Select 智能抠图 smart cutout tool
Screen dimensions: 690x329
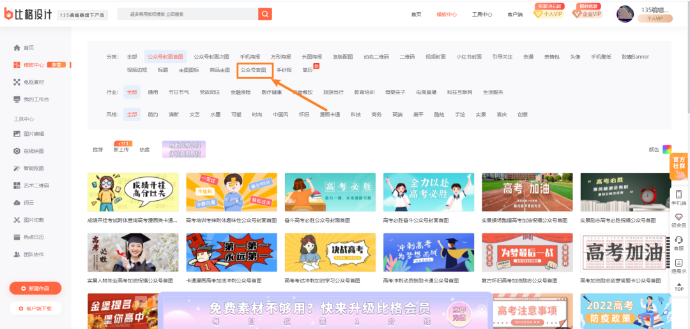pyautogui.click(x=34, y=168)
